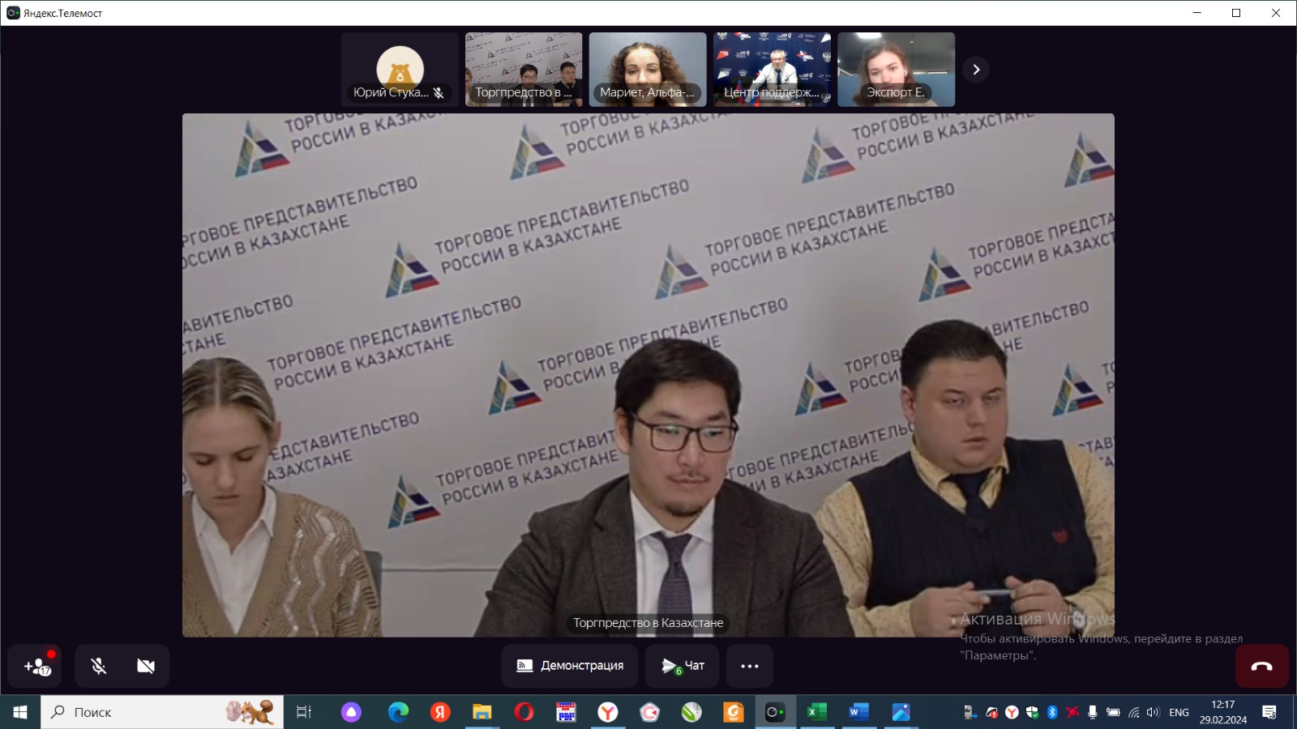Open File Explorer from the taskbar
This screenshot has width=1297, height=729.
pos(482,712)
